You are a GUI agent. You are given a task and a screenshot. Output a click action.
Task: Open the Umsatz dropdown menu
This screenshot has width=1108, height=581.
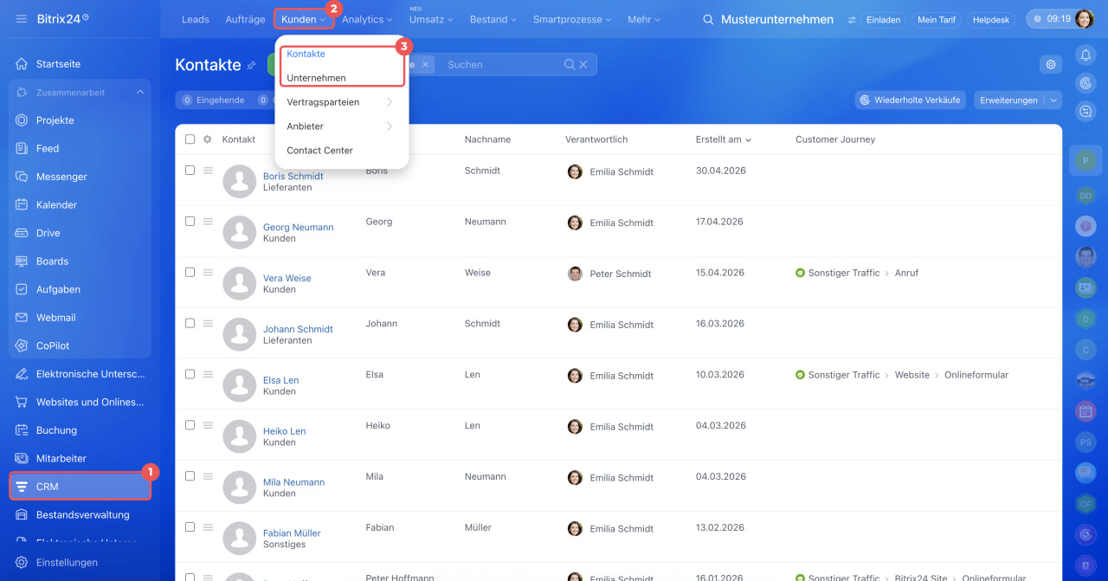[431, 19]
